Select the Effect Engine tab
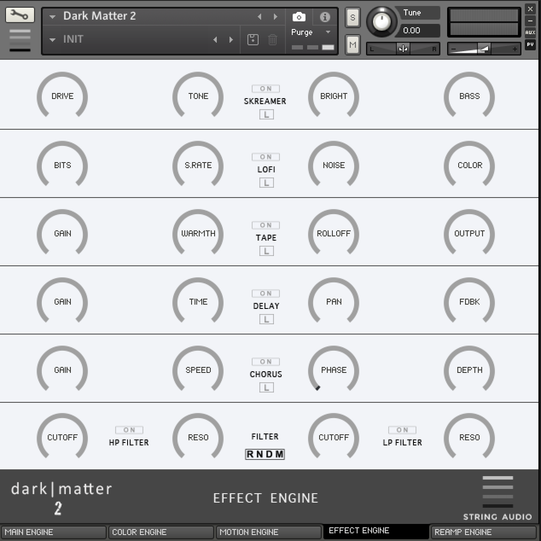Screen dimensions: 541x541 coord(376,531)
